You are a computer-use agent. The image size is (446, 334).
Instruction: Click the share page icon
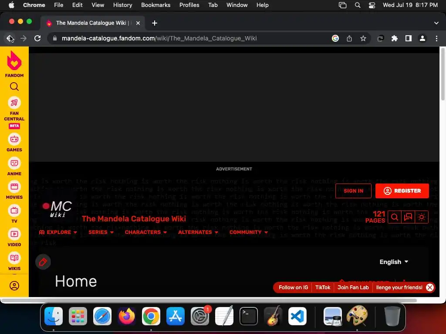pyautogui.click(x=349, y=38)
